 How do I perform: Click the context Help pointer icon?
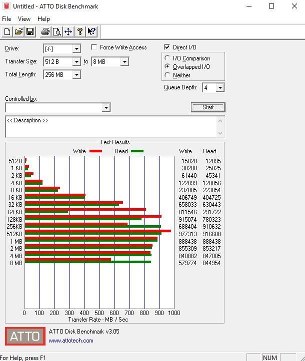pyautogui.click(x=91, y=31)
